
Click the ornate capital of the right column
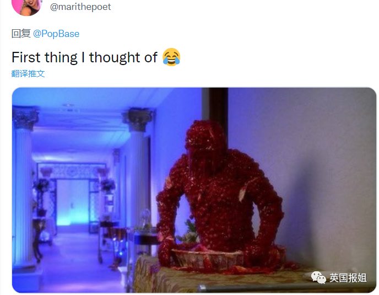tap(138, 119)
